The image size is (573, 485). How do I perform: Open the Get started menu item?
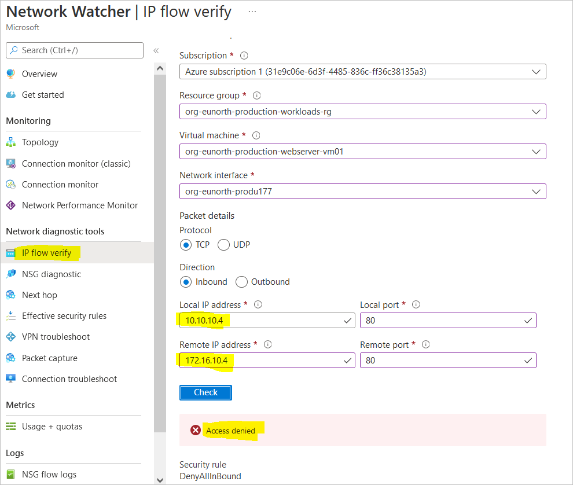click(43, 95)
